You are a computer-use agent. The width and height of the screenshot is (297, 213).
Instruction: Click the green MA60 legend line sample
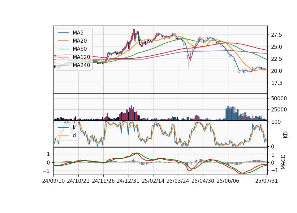63,49
